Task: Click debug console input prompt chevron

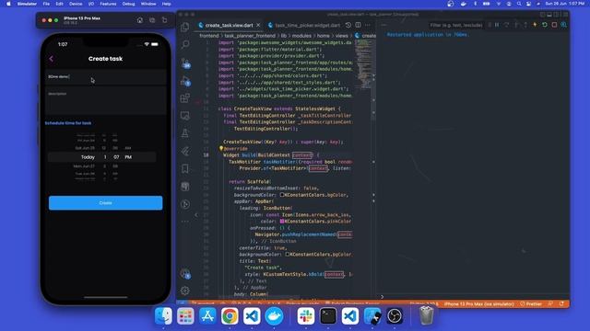Action: pyautogui.click(x=383, y=297)
